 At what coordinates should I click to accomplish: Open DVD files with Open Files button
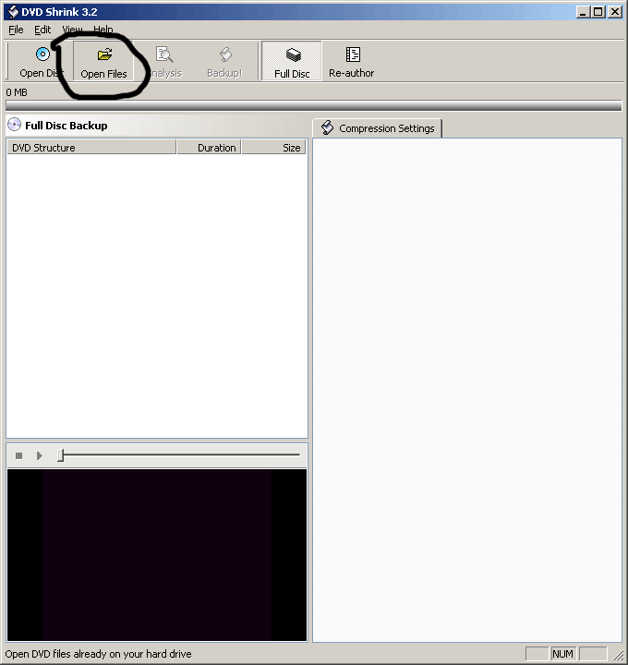click(x=104, y=55)
